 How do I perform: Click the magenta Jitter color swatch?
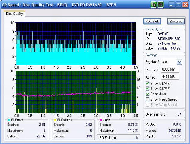[x=101, y=120]
